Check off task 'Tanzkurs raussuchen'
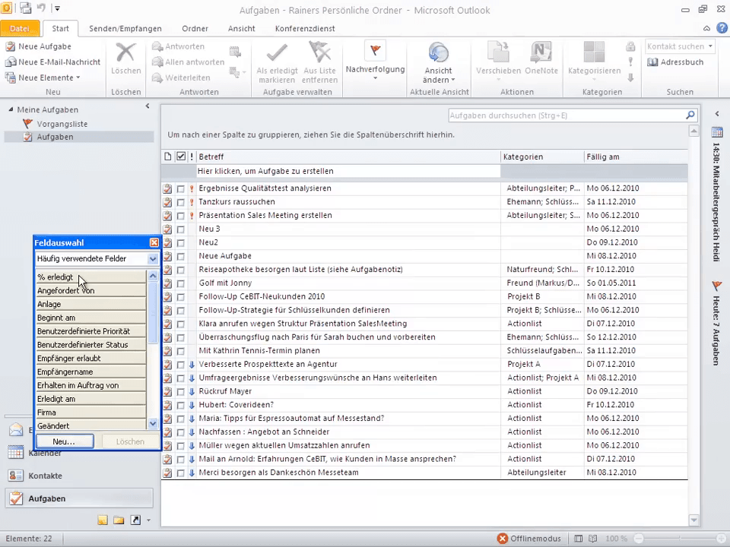 click(181, 202)
